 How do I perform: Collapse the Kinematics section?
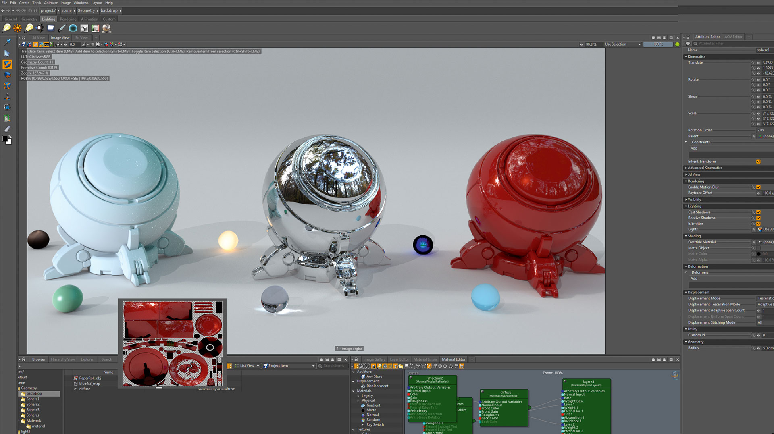point(686,57)
